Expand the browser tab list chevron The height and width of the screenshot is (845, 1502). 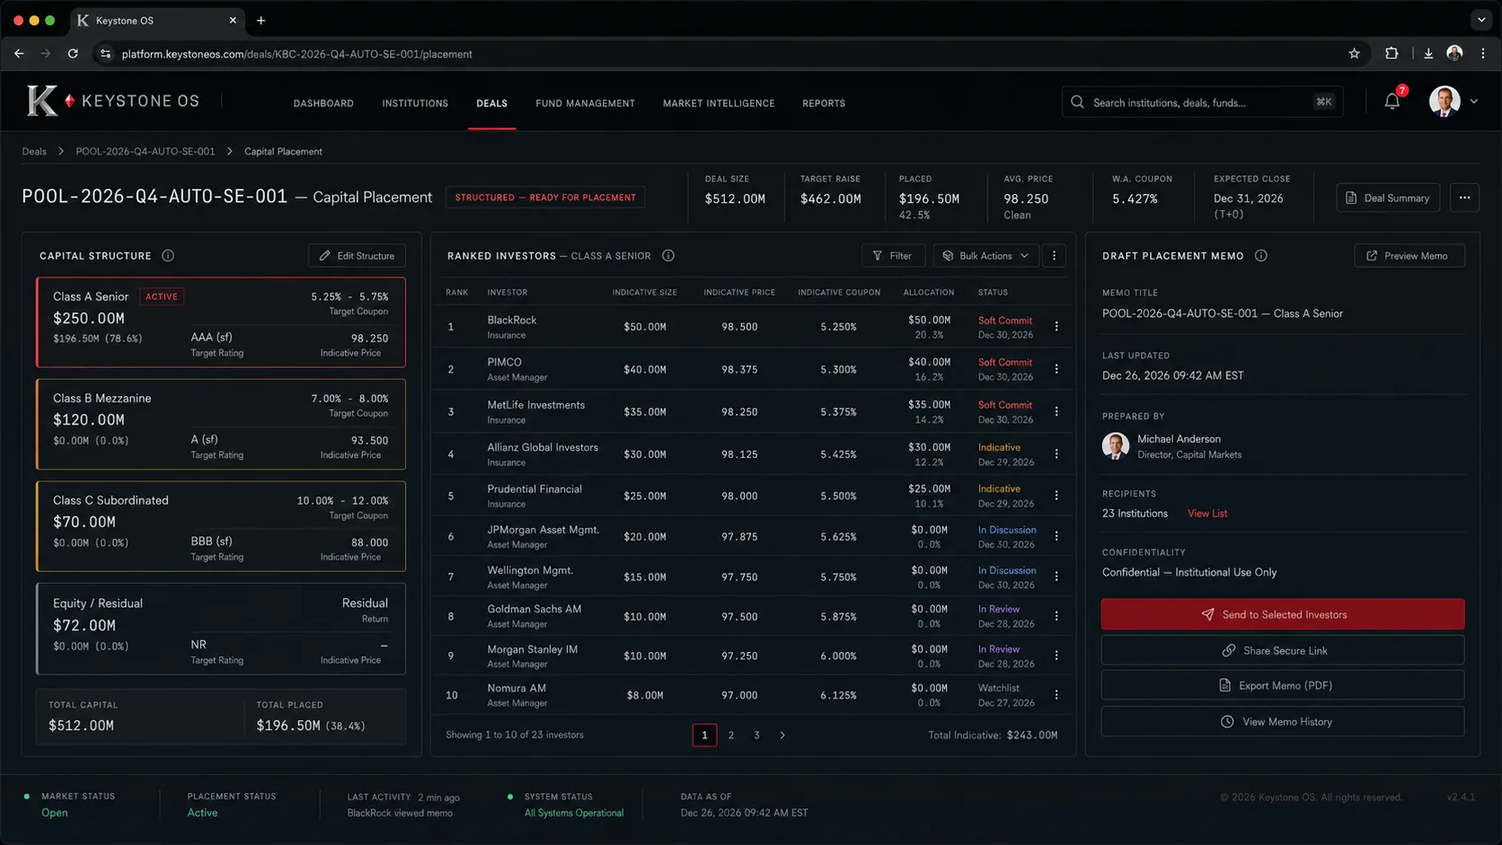(x=1481, y=20)
